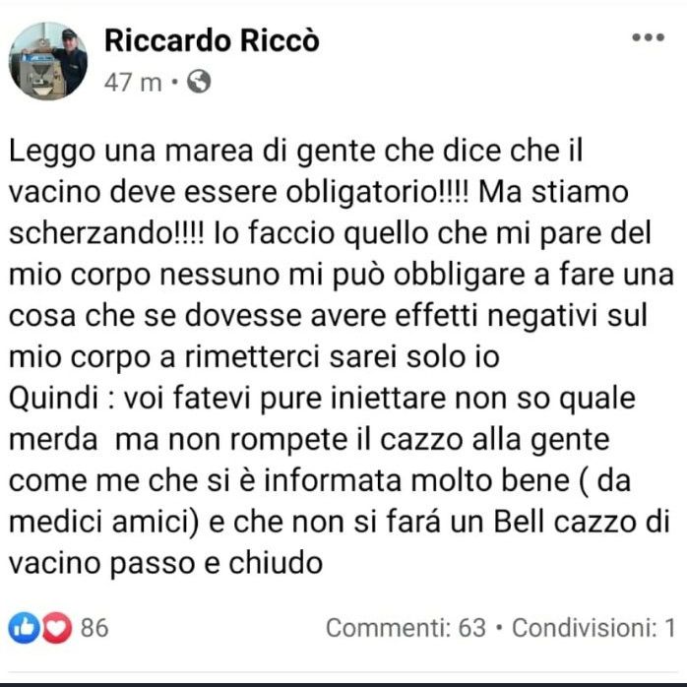
Task: Click the line 'mio corpo a rimetterci sarei solo io'
Action: 254,357
